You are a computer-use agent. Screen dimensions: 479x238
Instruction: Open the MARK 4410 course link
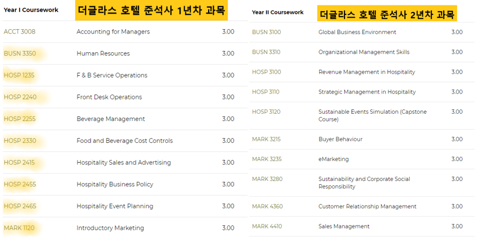(267, 226)
